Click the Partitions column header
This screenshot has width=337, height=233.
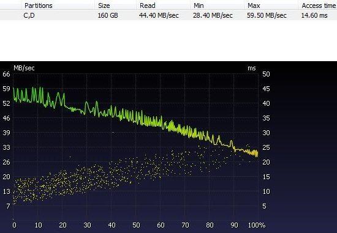(x=58, y=5)
